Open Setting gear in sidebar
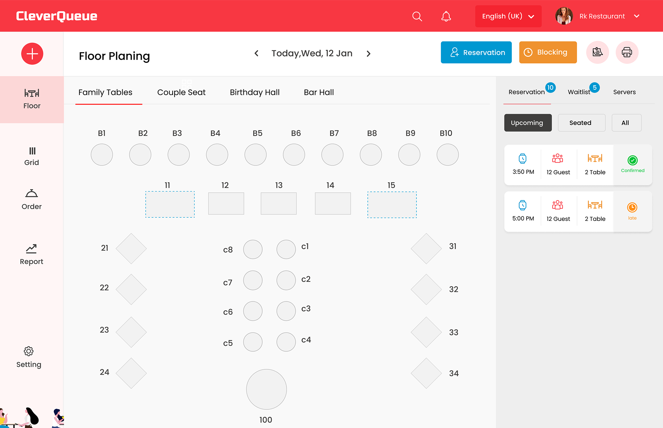This screenshot has height=428, width=663. 29,357
